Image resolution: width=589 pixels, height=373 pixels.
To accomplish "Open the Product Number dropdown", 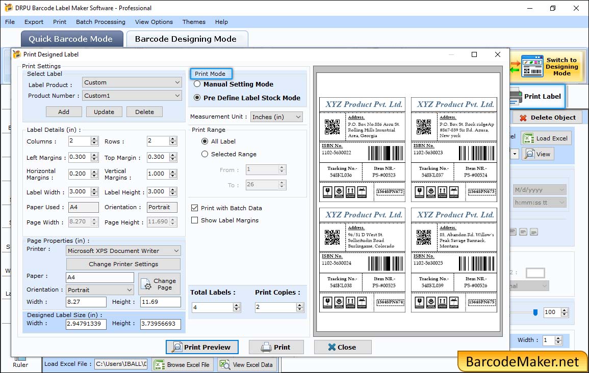I will click(x=132, y=96).
